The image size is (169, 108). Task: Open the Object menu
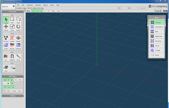(x=45, y=5)
